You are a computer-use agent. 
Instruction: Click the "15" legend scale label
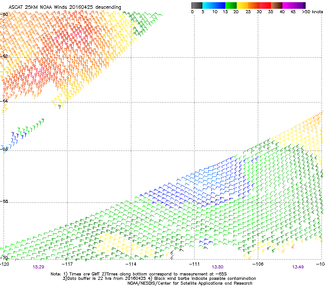(x=225, y=12)
